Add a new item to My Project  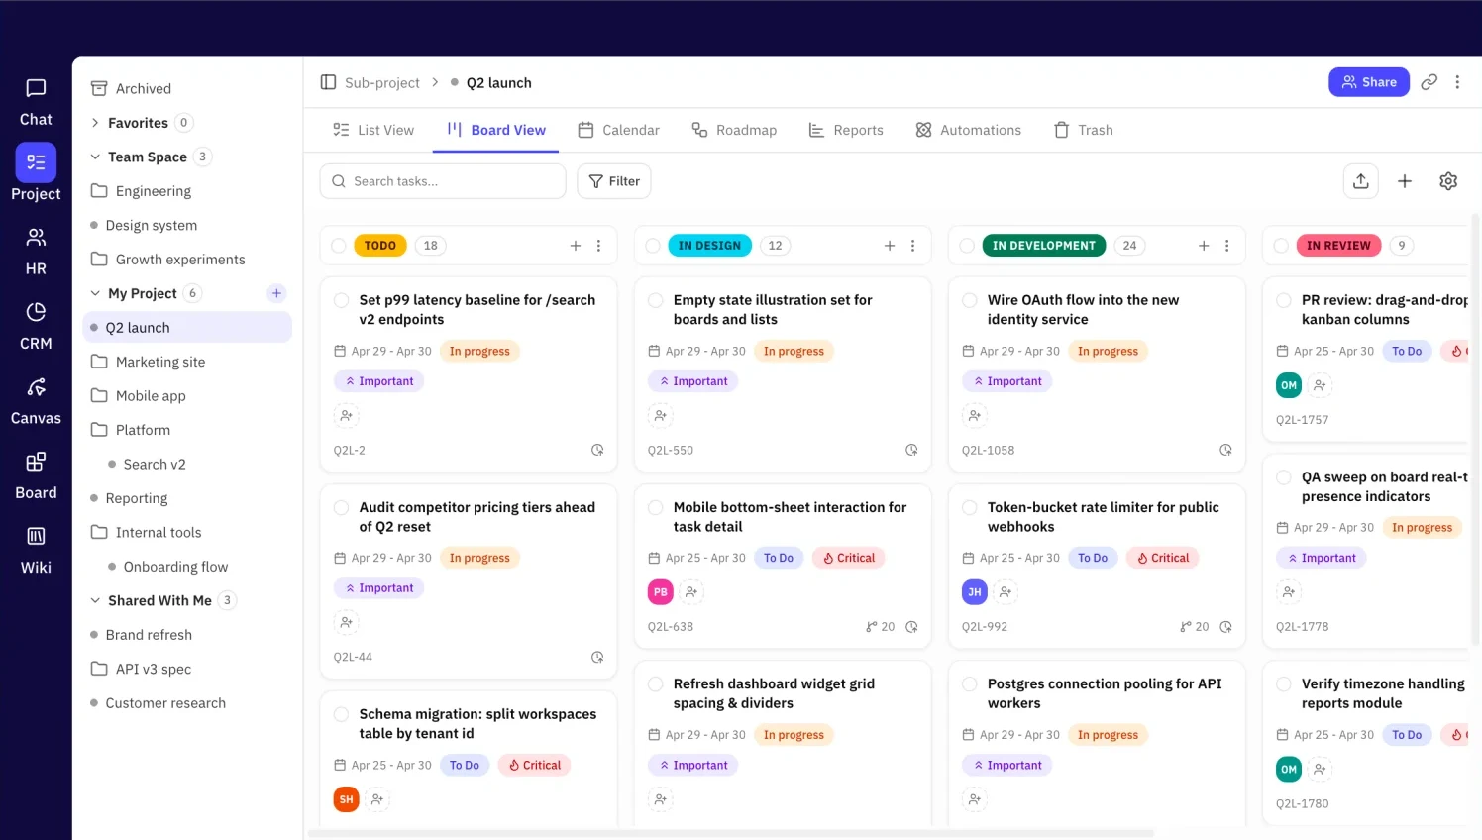(x=277, y=293)
